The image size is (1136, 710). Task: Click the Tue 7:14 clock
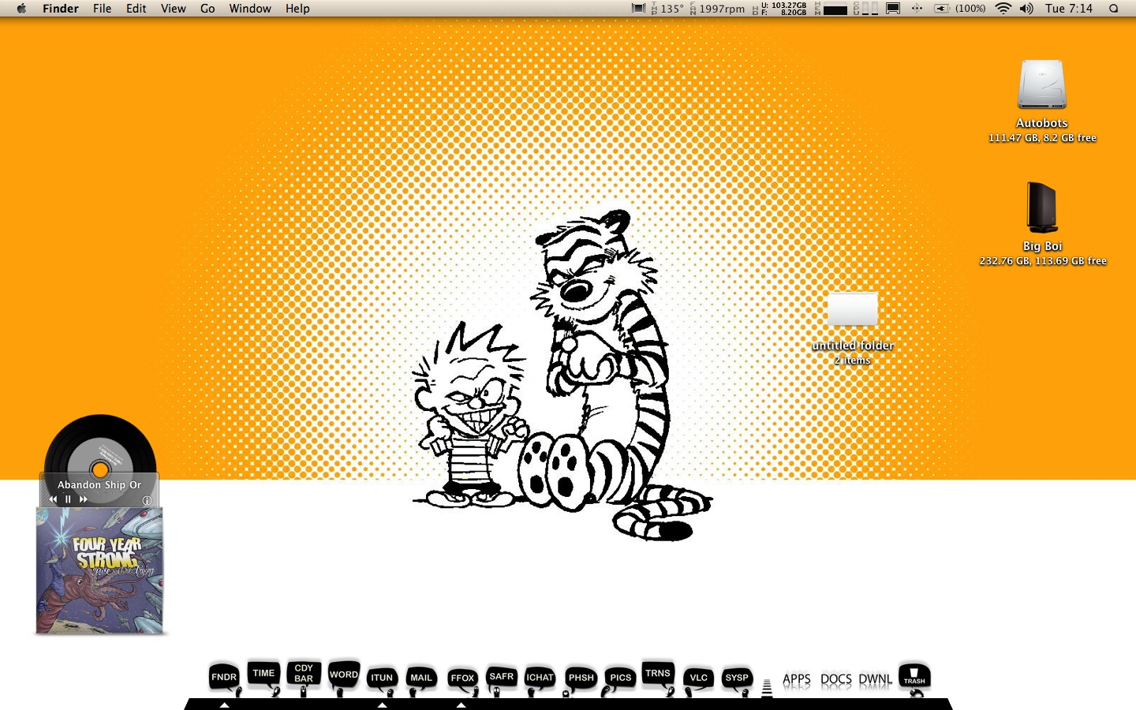tap(1069, 9)
